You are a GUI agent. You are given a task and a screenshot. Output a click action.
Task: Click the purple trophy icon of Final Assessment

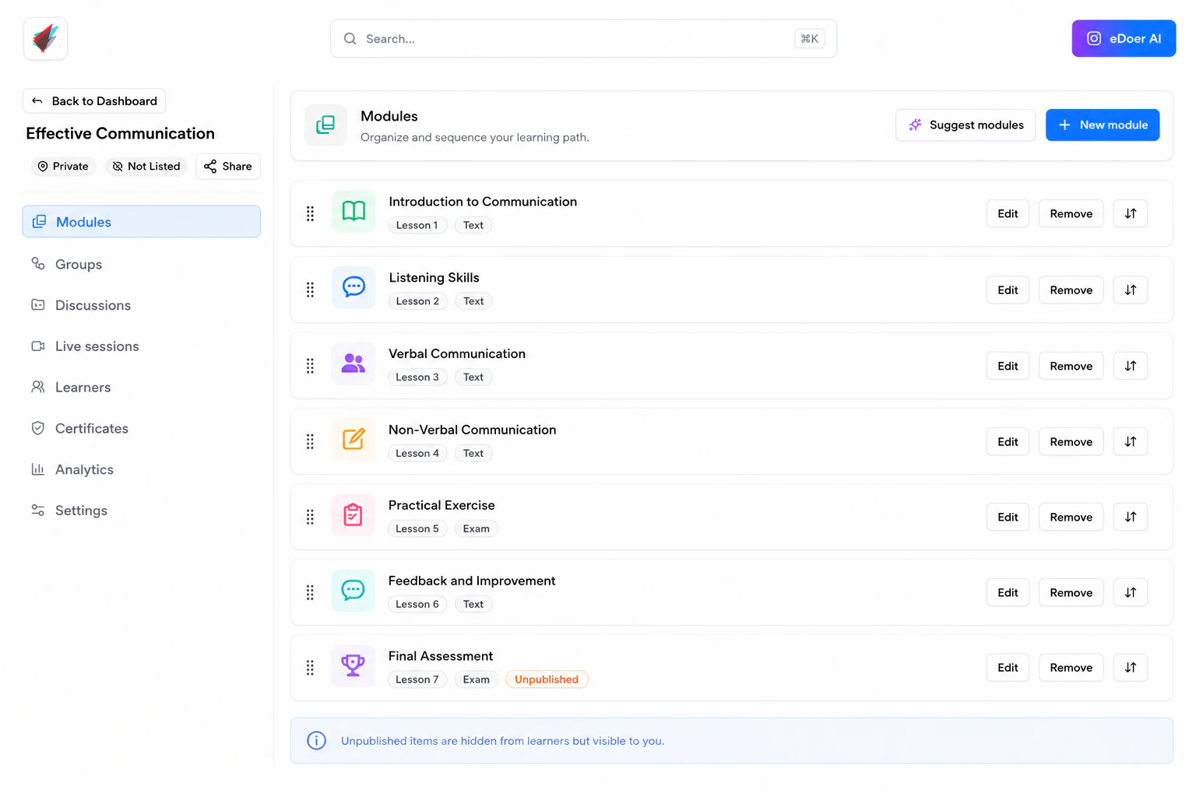tap(354, 665)
